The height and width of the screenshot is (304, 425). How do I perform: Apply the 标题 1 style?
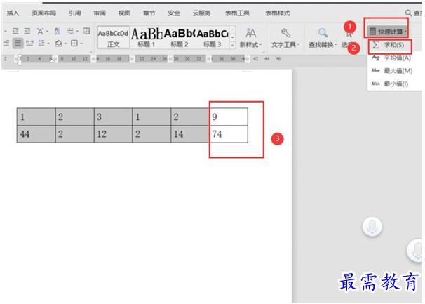[x=146, y=38]
